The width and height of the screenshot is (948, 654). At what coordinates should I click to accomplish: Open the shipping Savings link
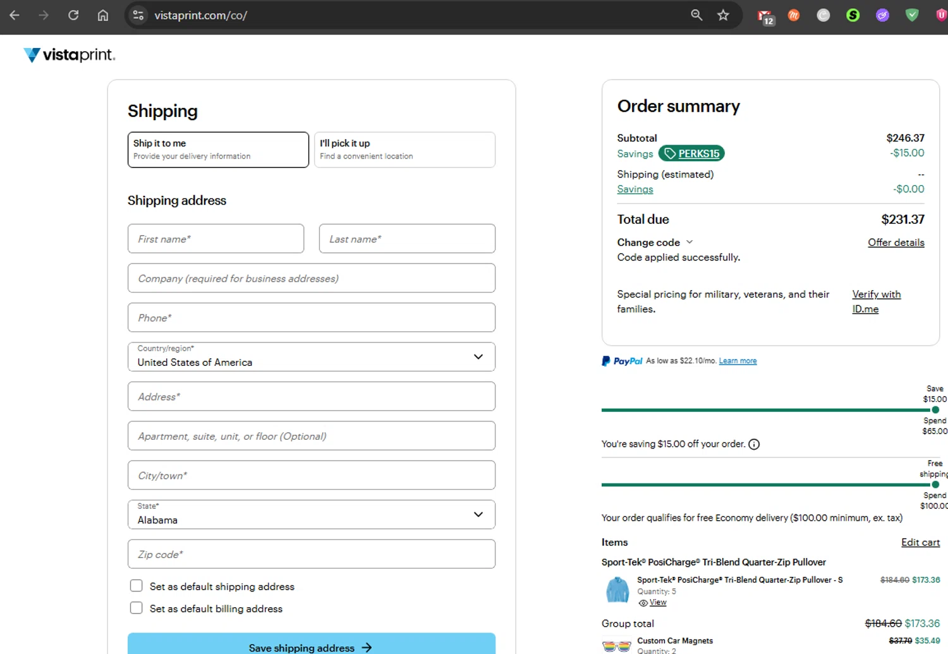point(635,189)
